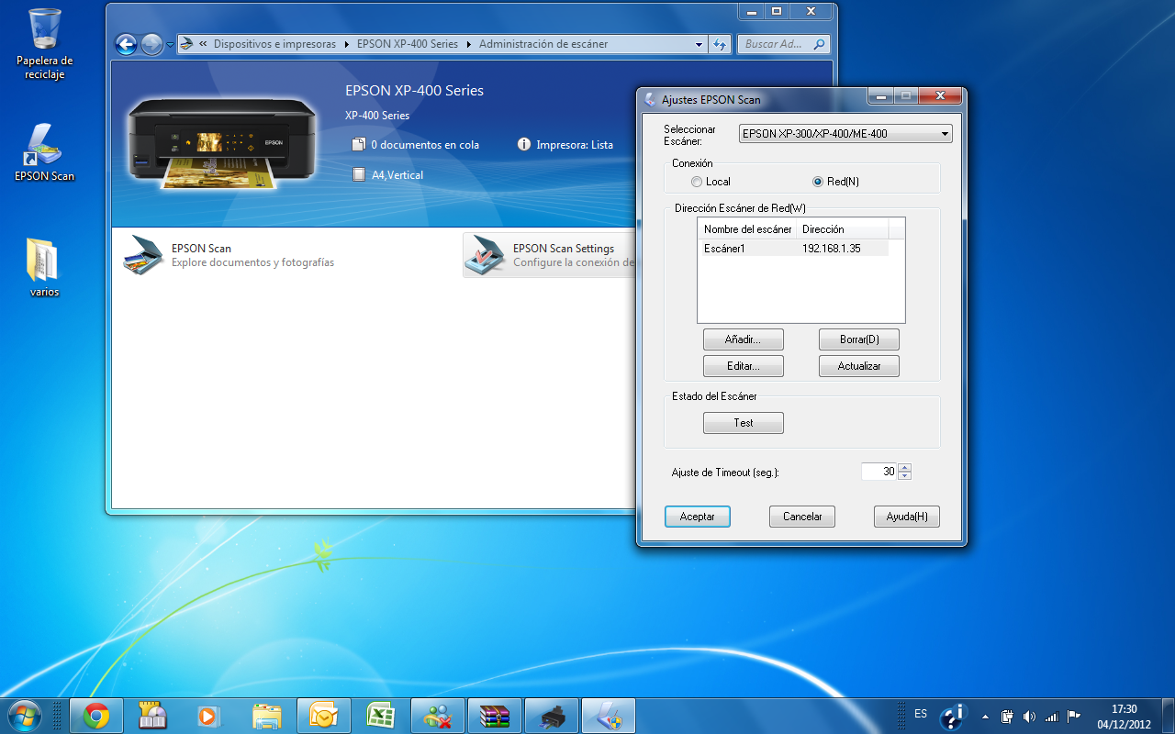1175x734 pixels.
Task: Switch to the EPSON Scan Settings taskbar icon
Action: (x=609, y=715)
